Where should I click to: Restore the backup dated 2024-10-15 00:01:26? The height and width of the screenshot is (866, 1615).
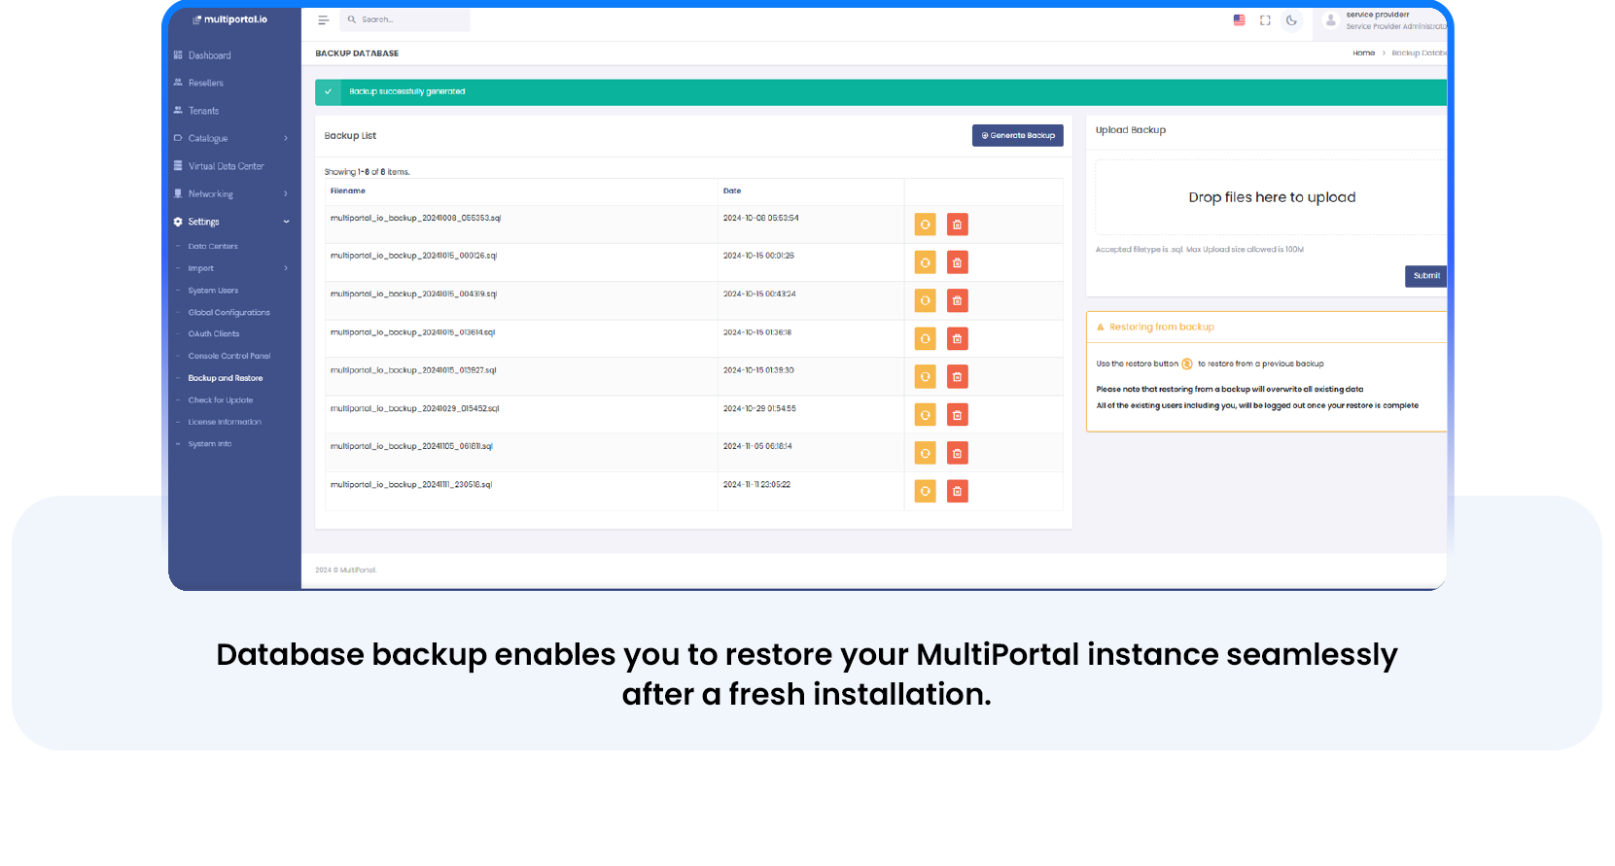[926, 262]
